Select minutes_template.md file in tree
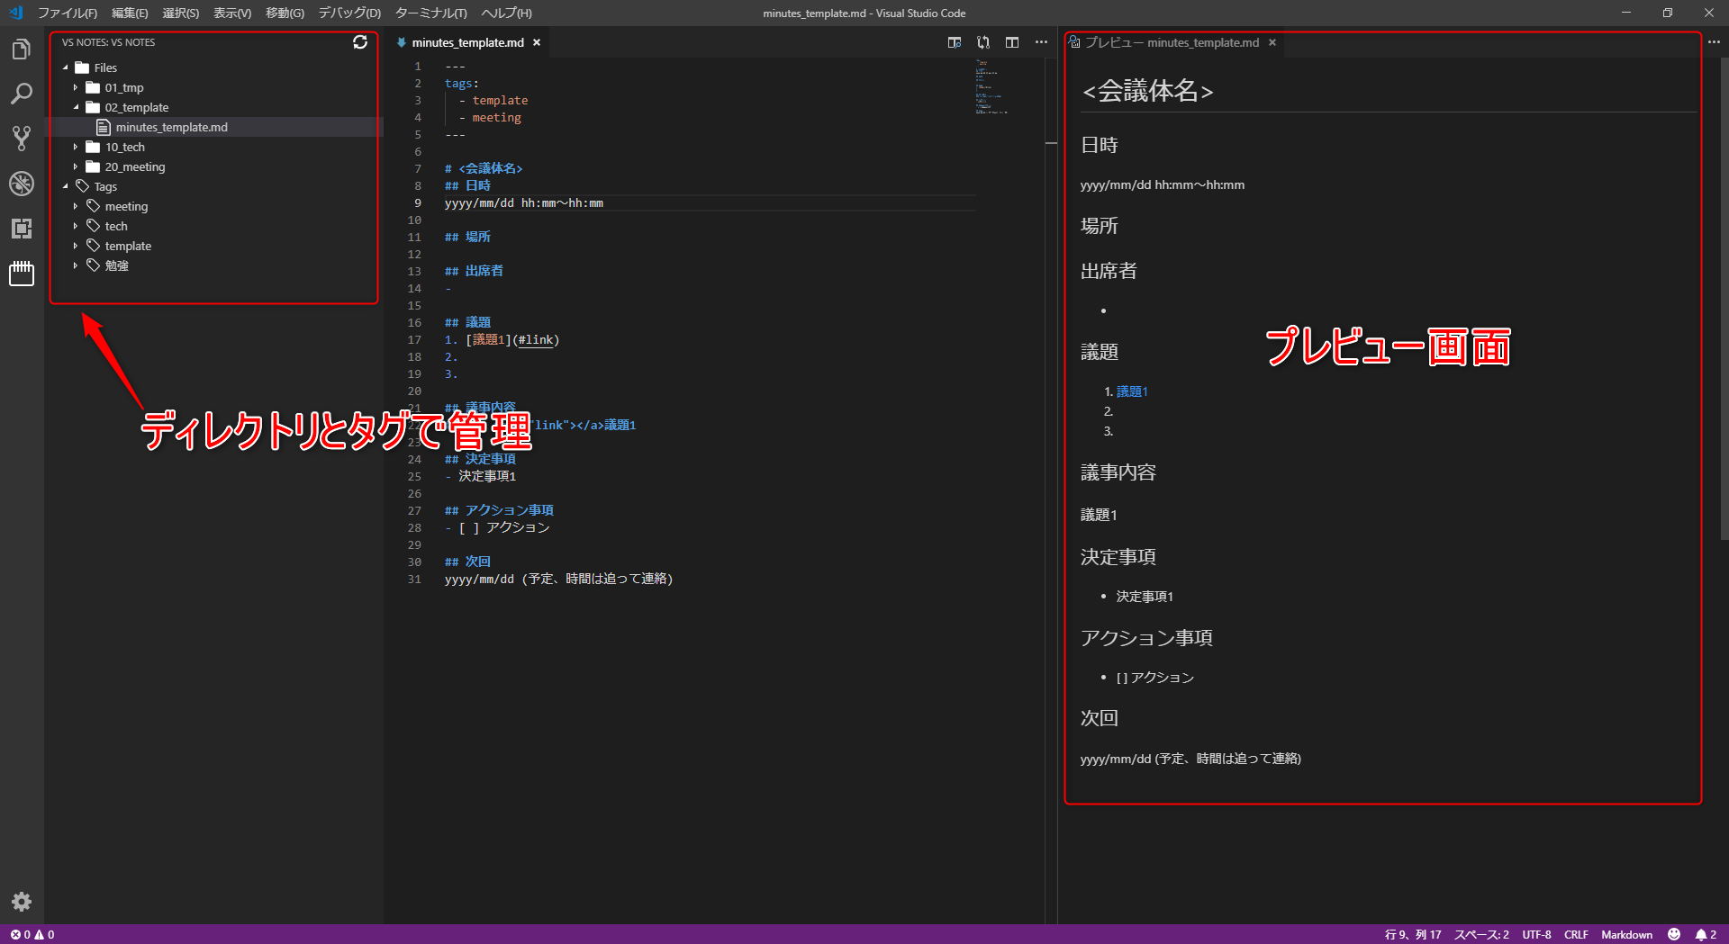The image size is (1729, 944). pos(171,127)
